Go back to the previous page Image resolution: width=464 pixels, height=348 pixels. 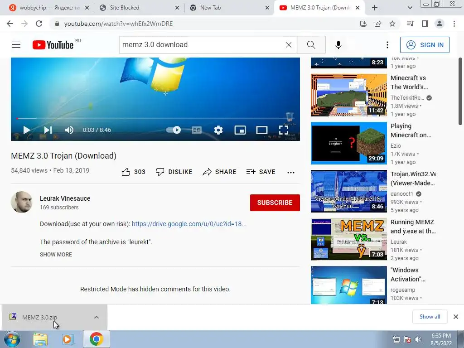10,24
